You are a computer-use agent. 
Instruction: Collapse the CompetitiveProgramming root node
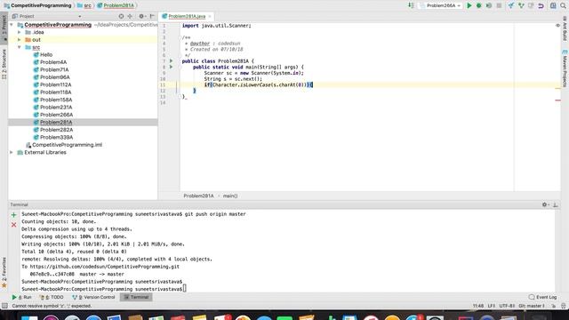pos(12,25)
